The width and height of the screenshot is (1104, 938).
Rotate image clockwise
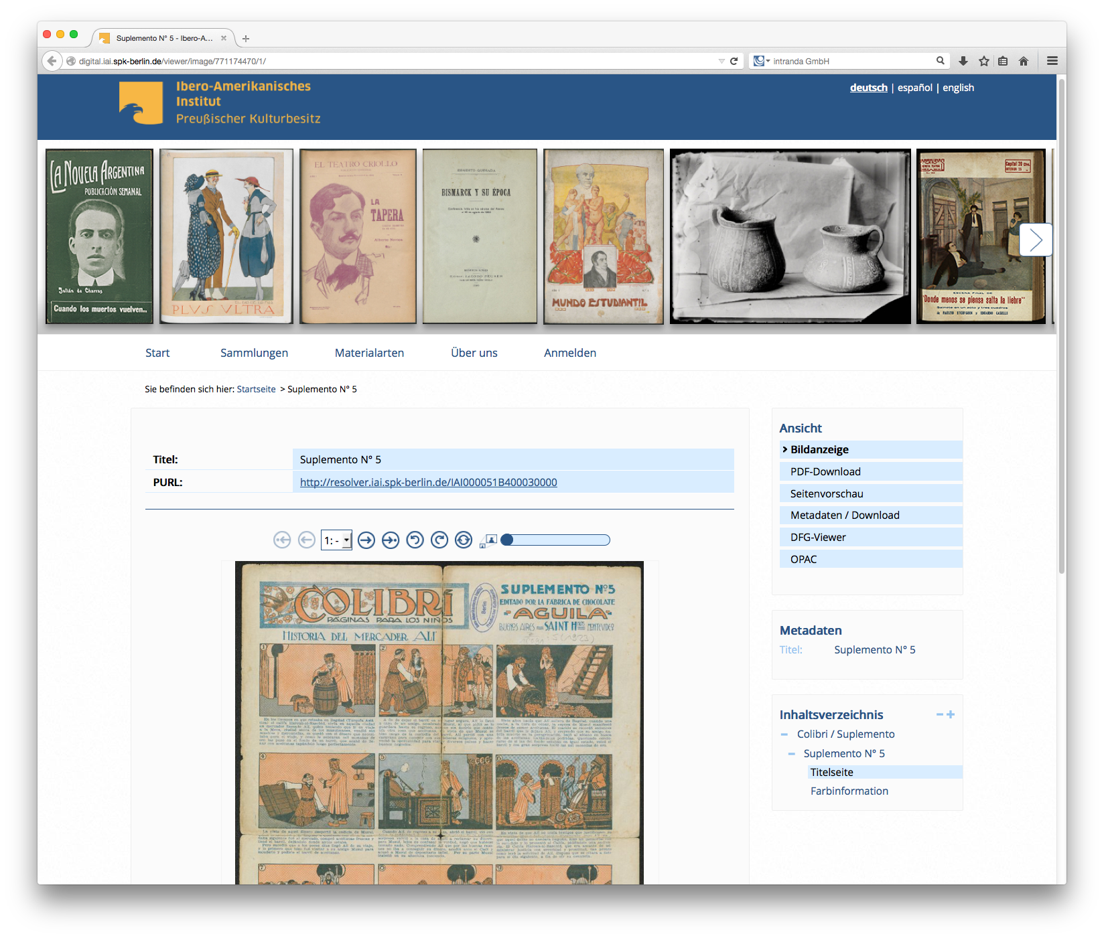tap(439, 540)
